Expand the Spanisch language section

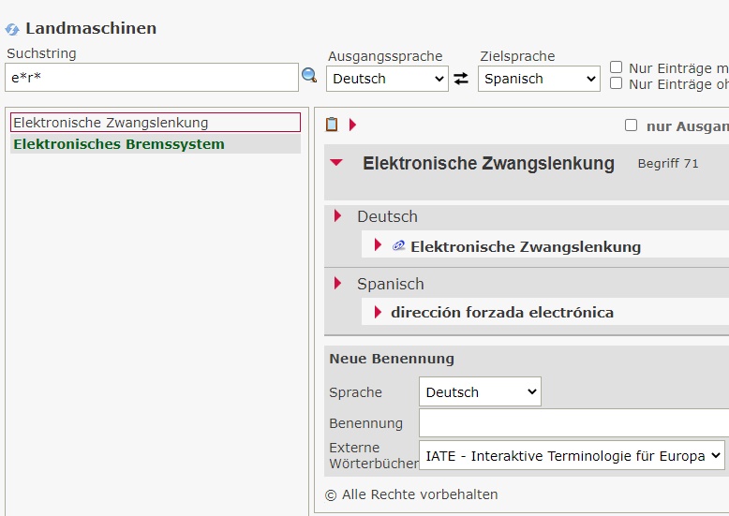click(x=338, y=284)
